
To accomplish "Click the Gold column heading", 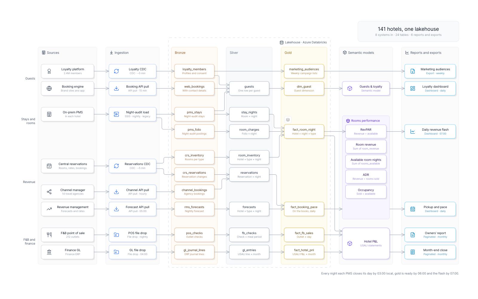I will (x=288, y=53).
